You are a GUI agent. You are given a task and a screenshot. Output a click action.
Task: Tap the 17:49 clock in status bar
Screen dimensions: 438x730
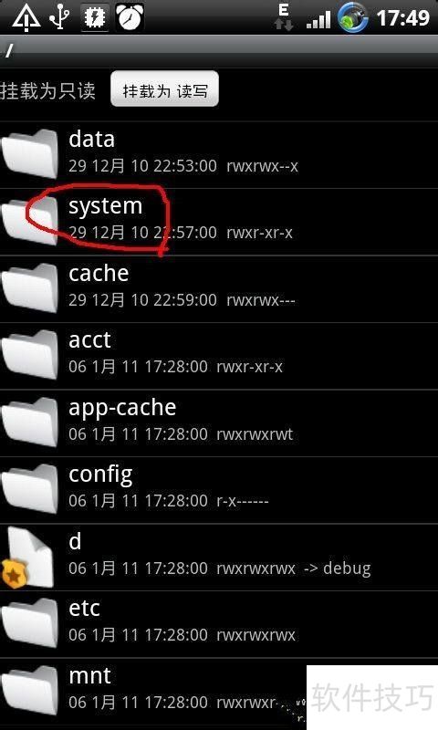403,17
